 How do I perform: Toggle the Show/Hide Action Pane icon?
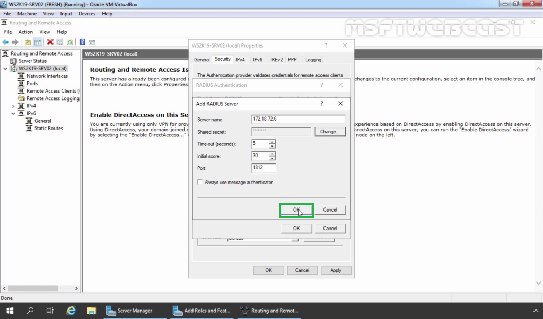point(92,42)
